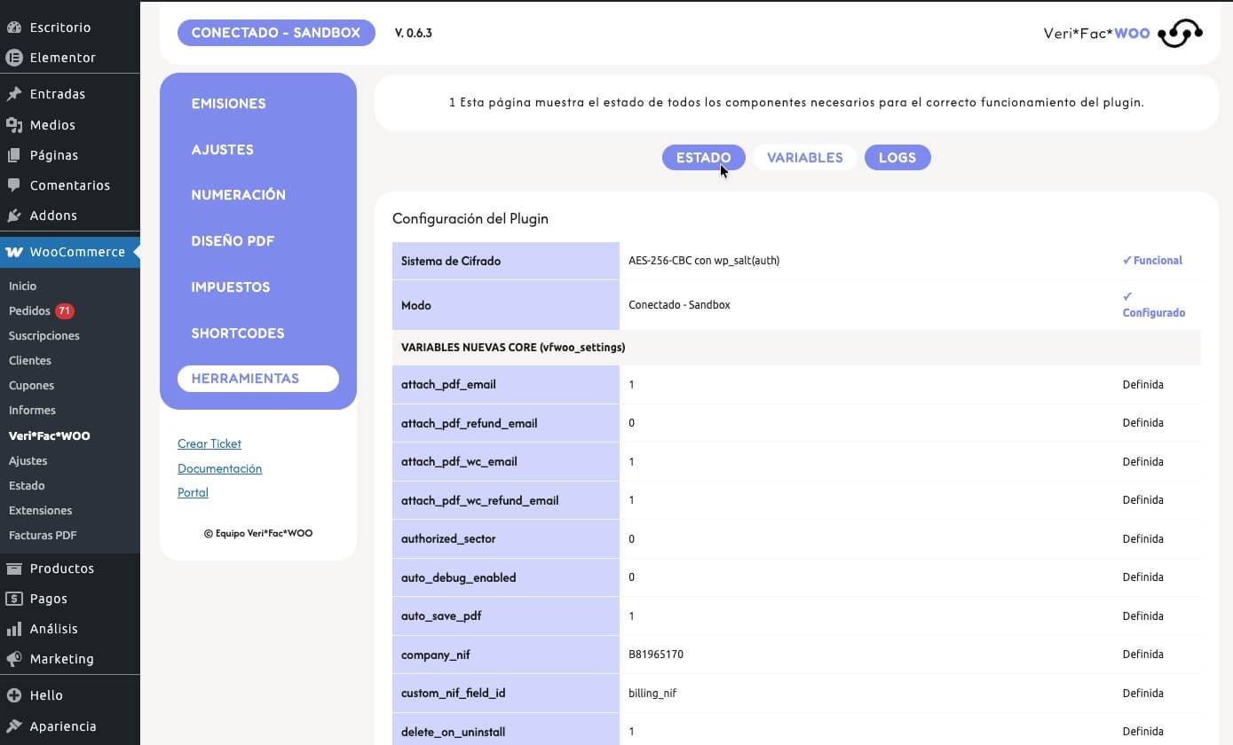Click the Escritorio dashboard icon
1233x745 pixels.
click(14, 27)
